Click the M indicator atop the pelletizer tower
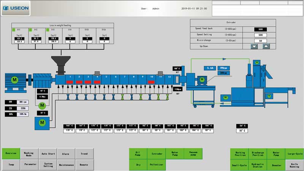 click(x=257, y=63)
